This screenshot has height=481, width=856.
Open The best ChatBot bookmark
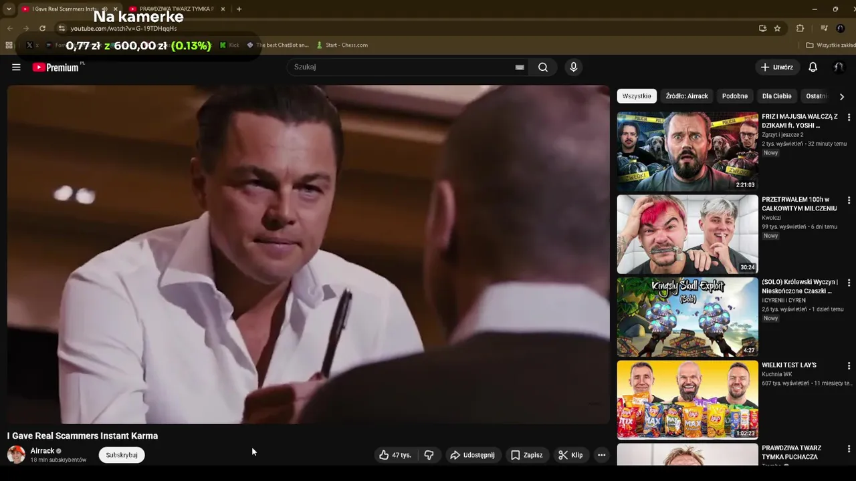point(278,45)
